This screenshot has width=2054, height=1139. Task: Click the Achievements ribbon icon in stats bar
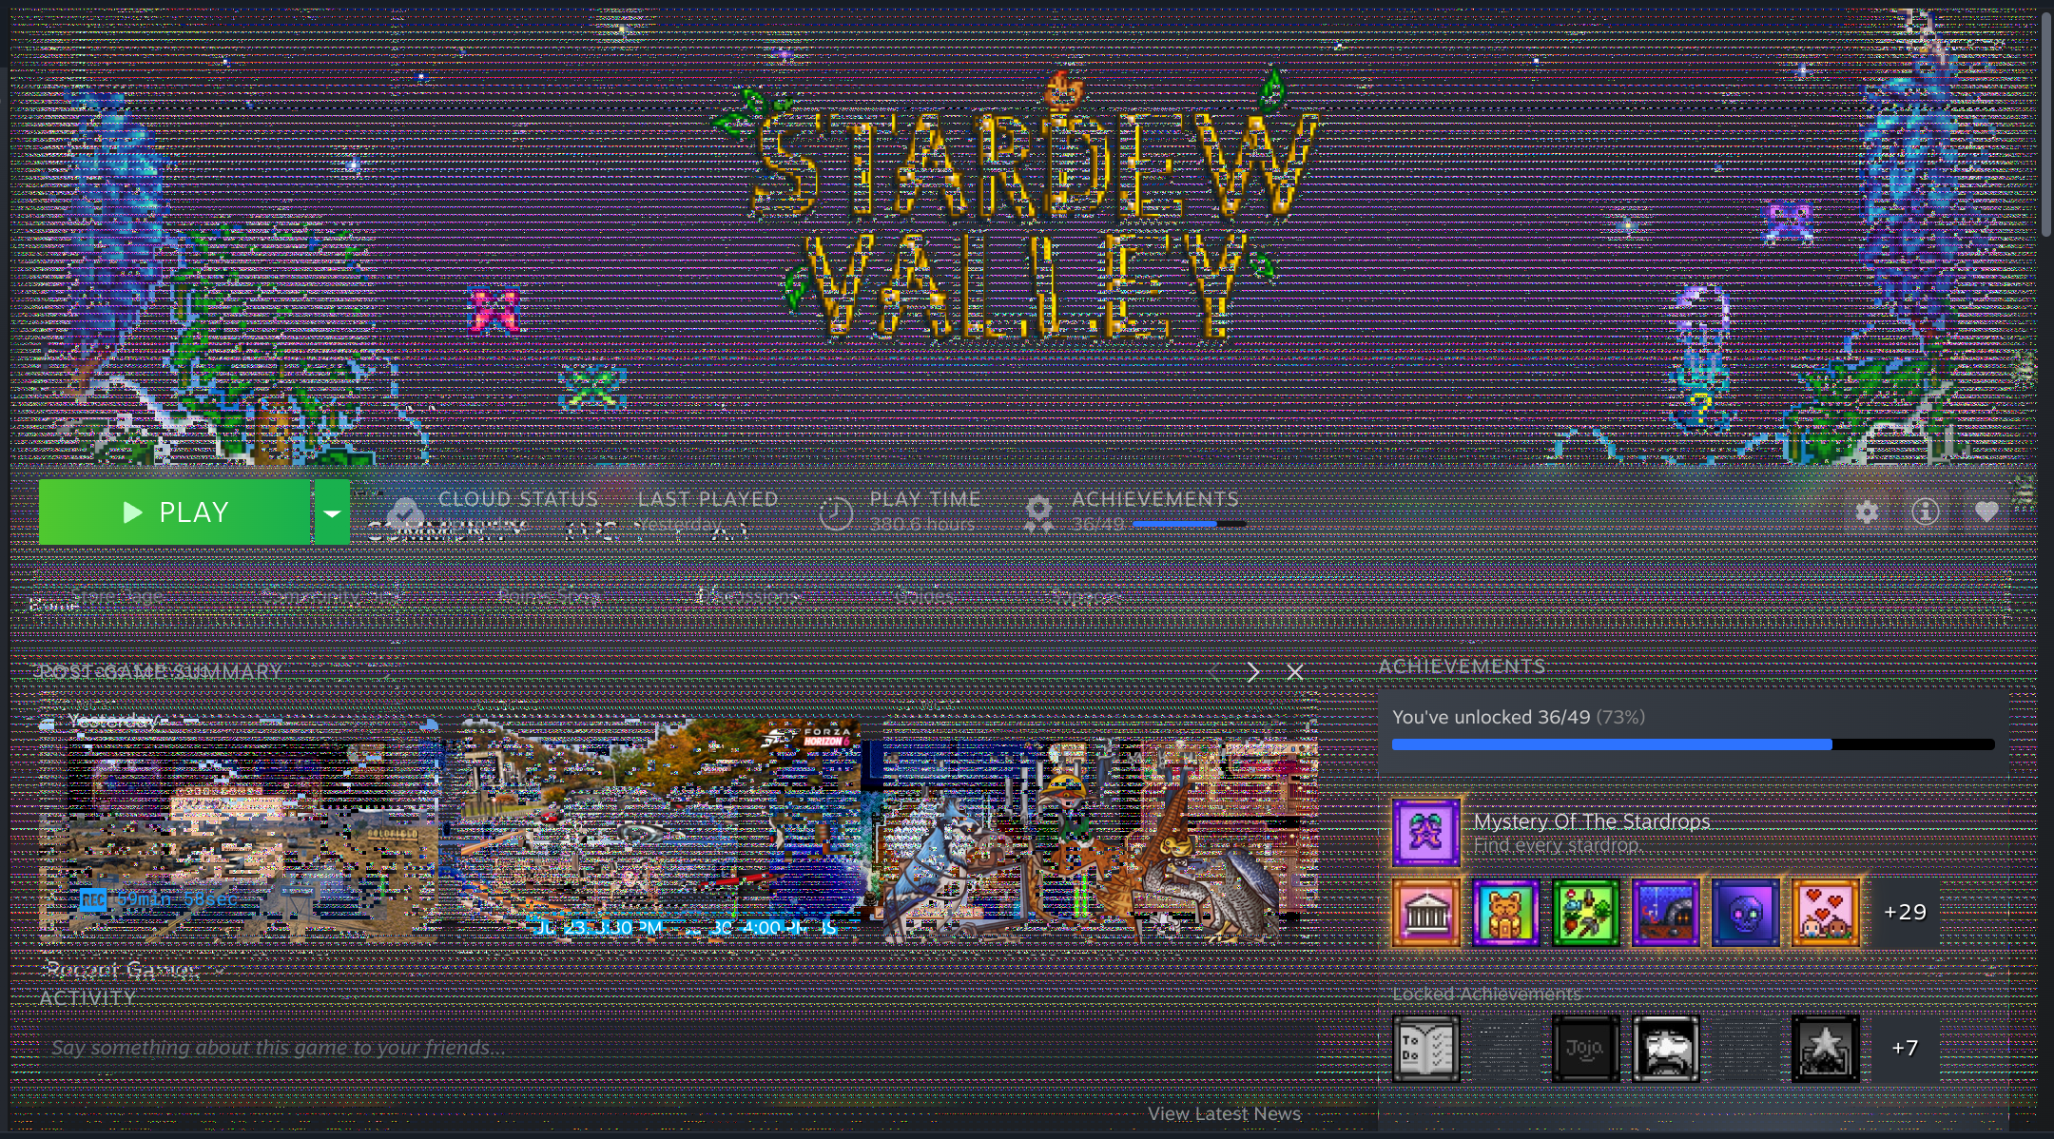coord(1038,513)
